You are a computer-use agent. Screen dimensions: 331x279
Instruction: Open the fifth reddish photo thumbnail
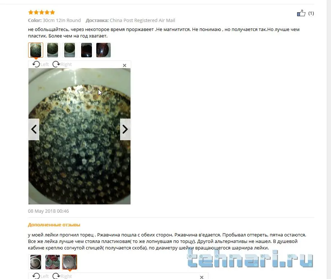[103, 50]
